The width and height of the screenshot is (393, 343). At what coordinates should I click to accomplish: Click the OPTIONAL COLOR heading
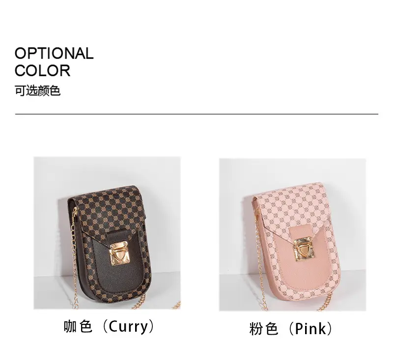(x=54, y=62)
